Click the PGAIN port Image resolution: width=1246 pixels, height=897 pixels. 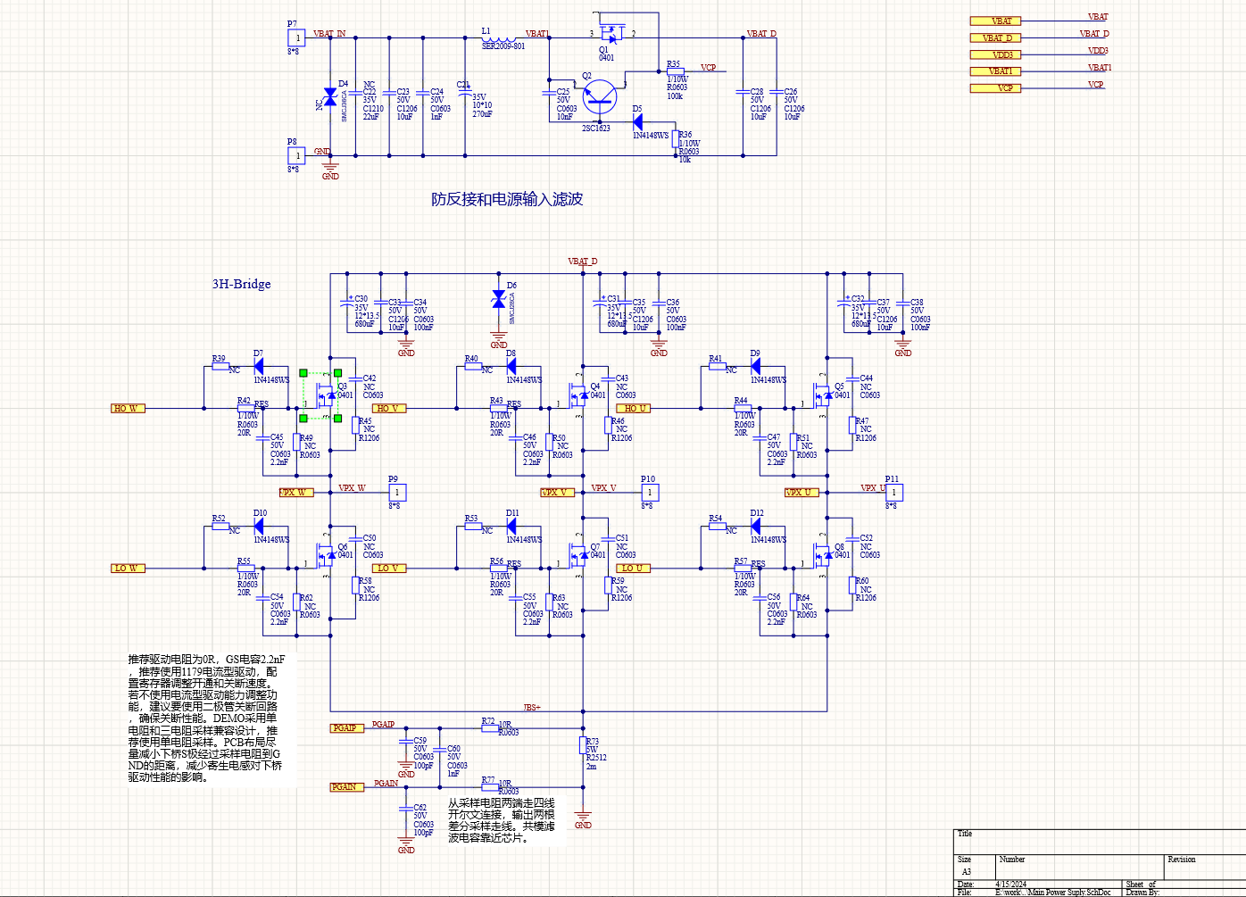pos(346,787)
